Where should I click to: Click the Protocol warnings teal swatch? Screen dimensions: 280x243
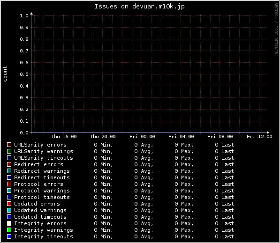click(9, 191)
